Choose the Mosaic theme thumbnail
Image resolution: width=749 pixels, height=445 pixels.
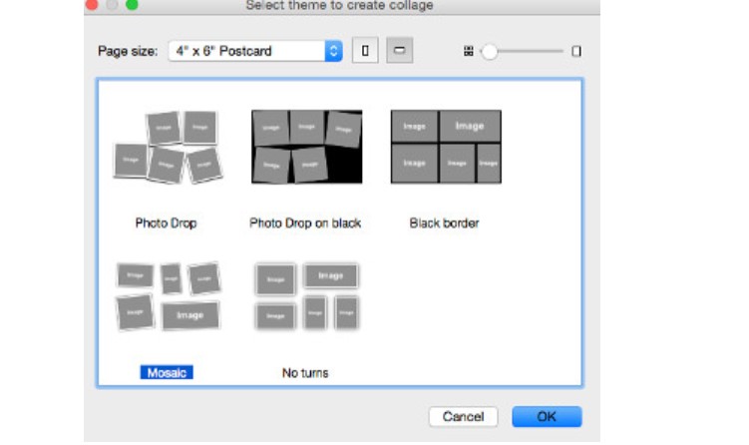point(169,296)
